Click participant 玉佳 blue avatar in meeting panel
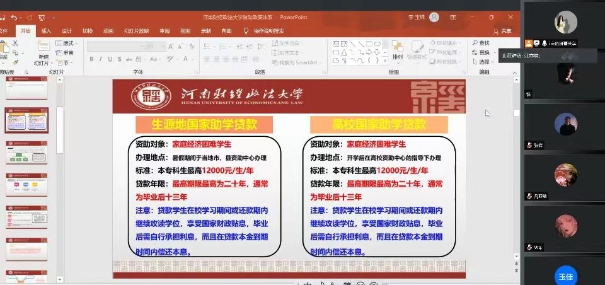This screenshot has width=605, height=285. point(566,276)
